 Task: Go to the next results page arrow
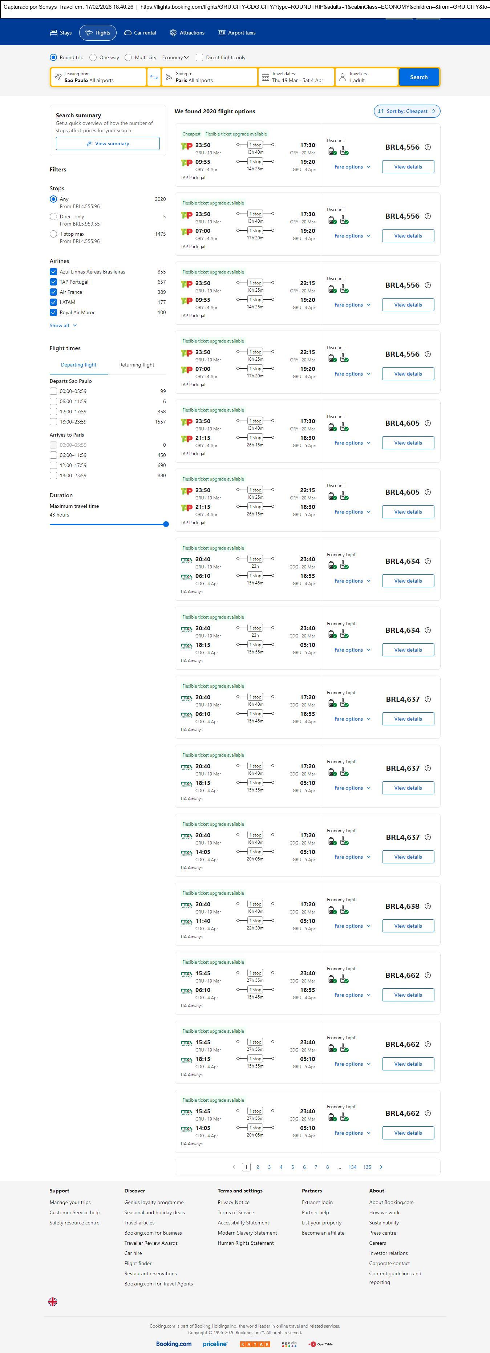[381, 1167]
